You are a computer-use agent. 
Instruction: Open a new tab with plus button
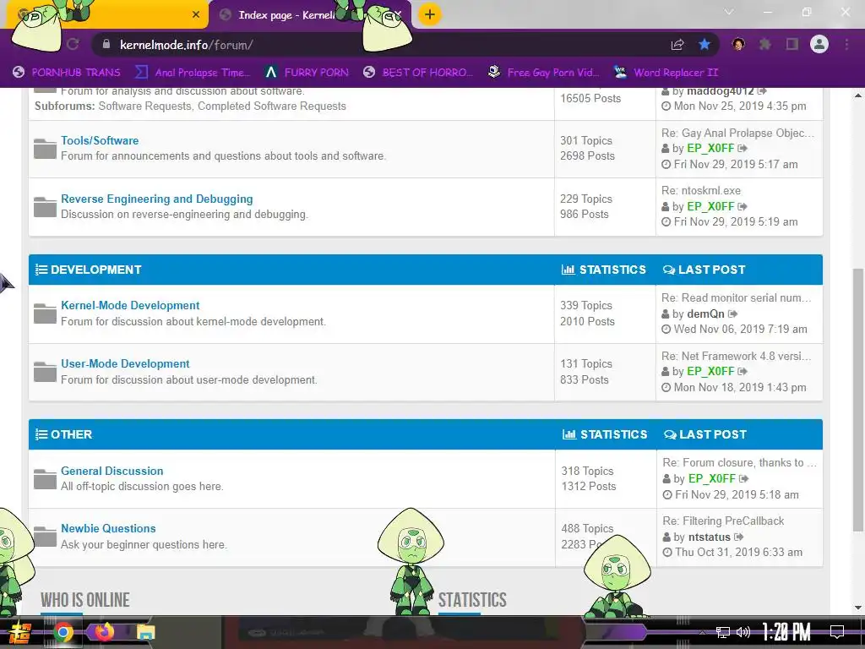coord(430,14)
